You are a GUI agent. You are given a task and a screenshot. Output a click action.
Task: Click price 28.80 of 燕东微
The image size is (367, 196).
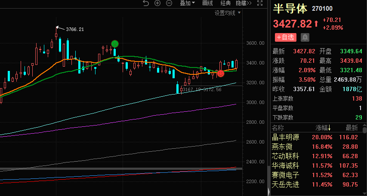click(350, 147)
